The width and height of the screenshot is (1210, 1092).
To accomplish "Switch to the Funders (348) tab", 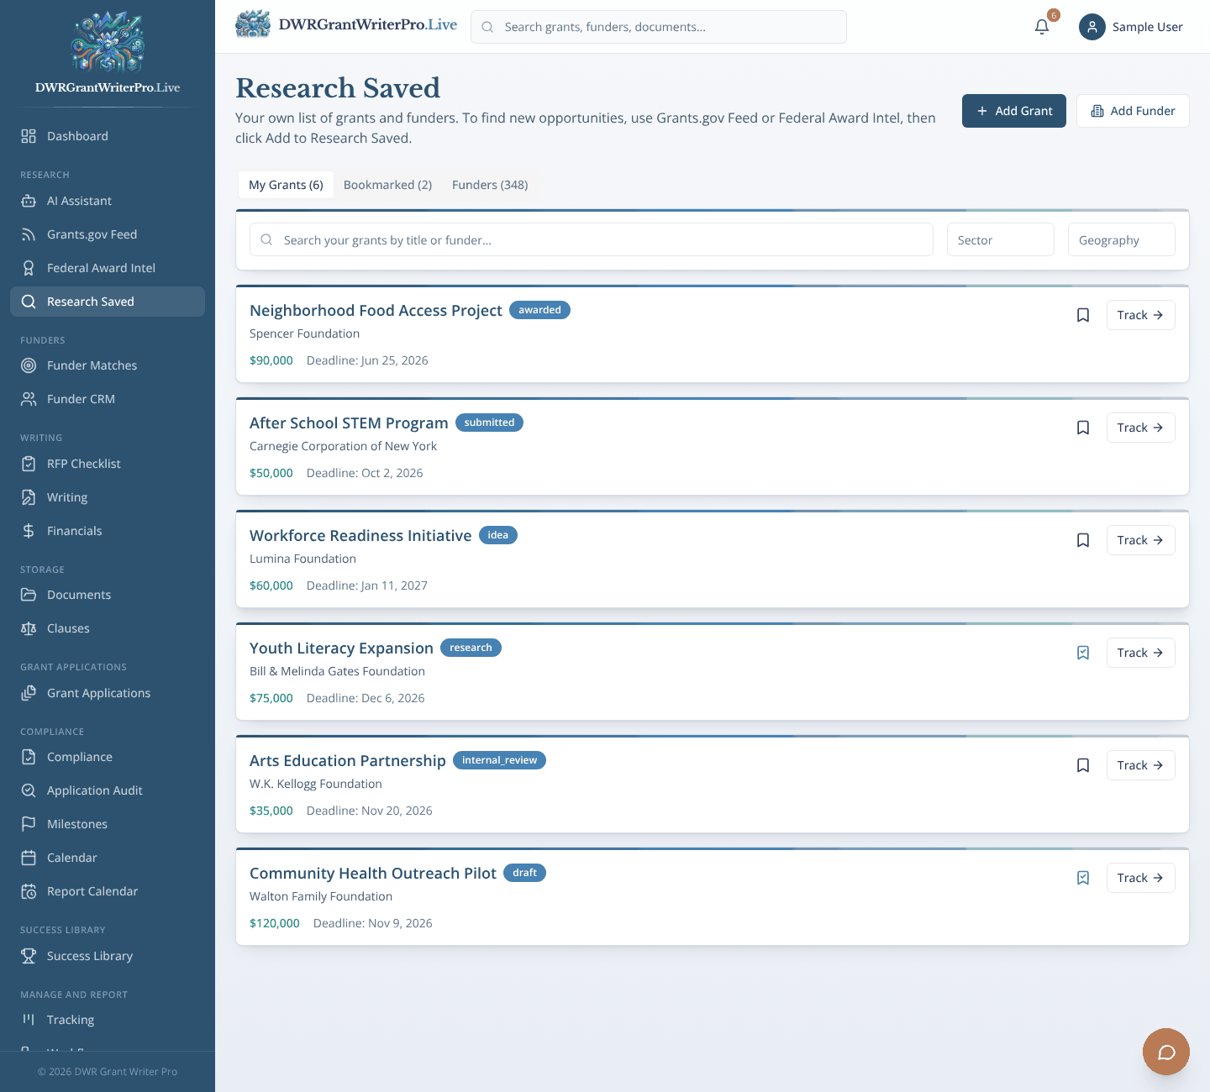I will [x=490, y=185].
